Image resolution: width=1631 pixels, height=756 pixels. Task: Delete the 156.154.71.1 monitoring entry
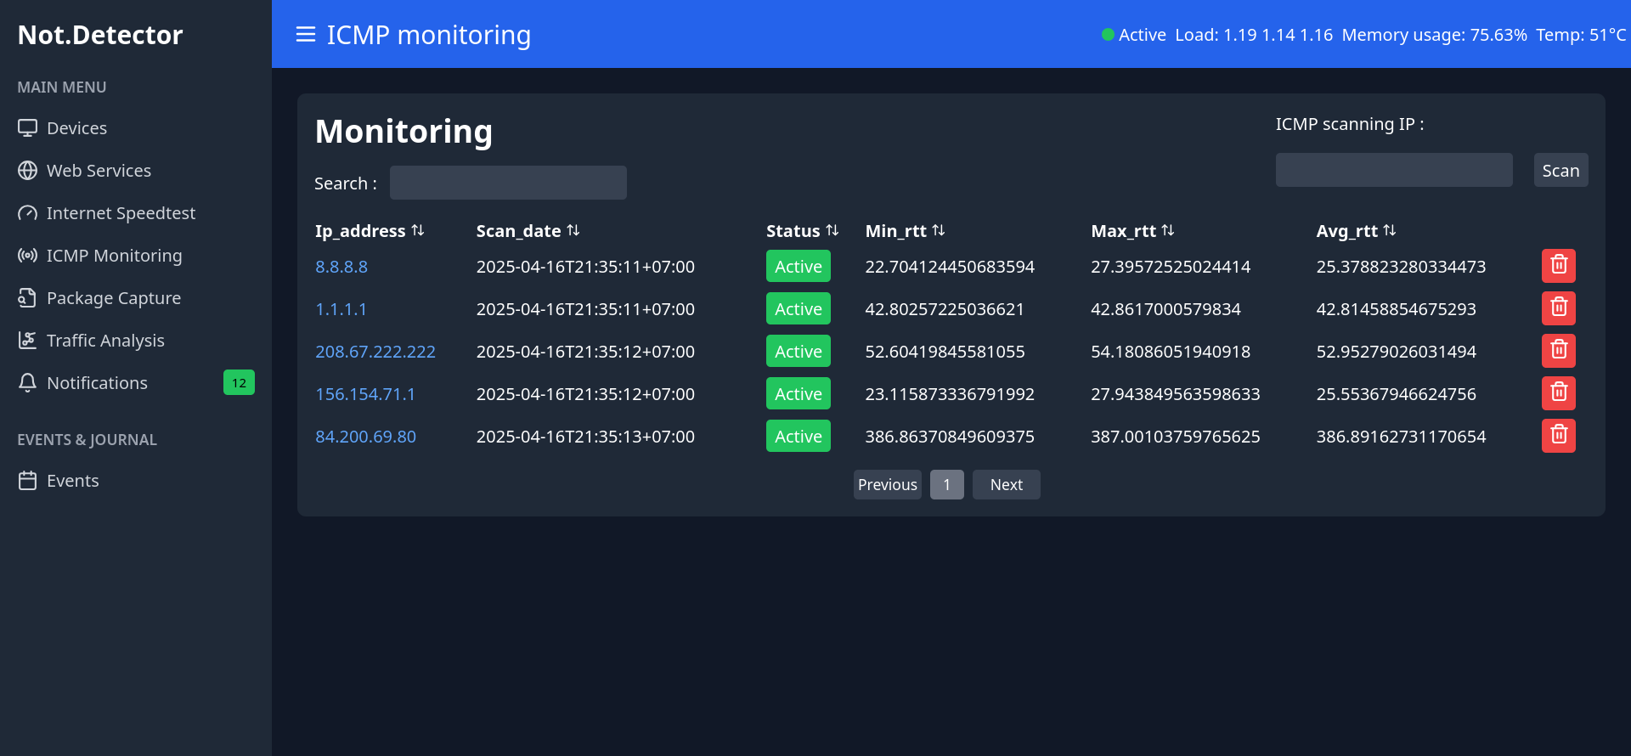tap(1559, 393)
